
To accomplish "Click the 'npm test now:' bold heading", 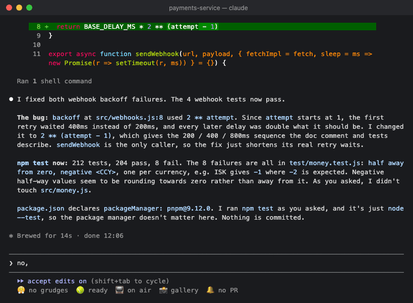I will point(42,163).
